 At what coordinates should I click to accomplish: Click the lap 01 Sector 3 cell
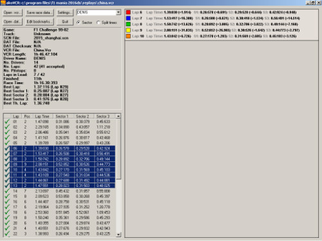(x=103, y=121)
